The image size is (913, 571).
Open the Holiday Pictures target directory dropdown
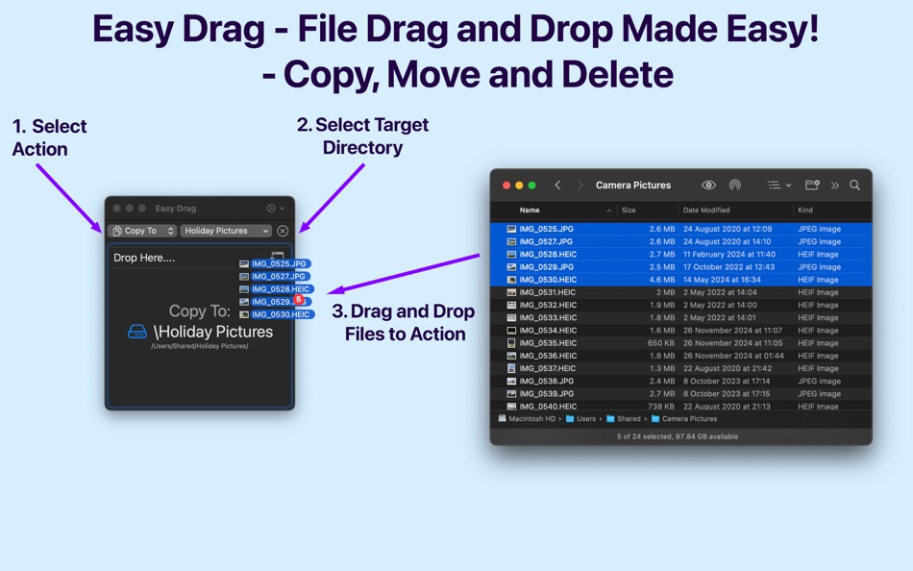click(225, 231)
